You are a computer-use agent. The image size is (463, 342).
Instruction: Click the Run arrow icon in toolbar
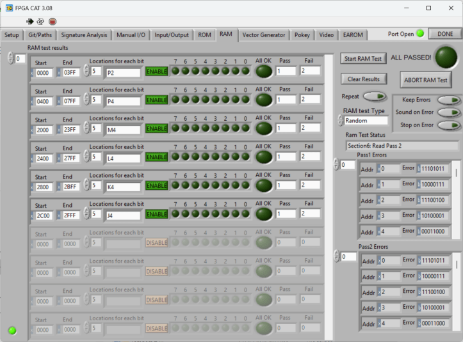(29, 21)
